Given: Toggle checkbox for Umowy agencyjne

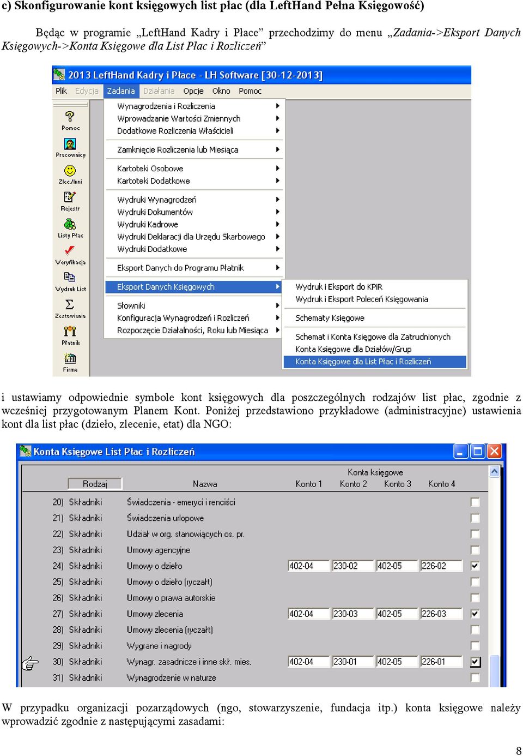Looking at the screenshot, I should coord(476,550).
